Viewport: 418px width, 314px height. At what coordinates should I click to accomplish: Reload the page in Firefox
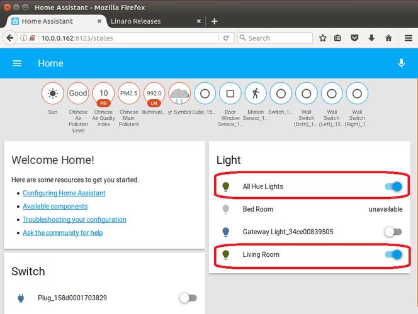click(x=226, y=38)
